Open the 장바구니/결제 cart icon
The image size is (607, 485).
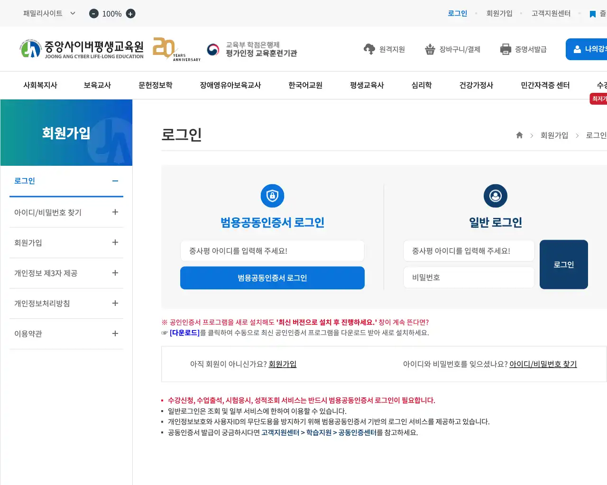[430, 48]
